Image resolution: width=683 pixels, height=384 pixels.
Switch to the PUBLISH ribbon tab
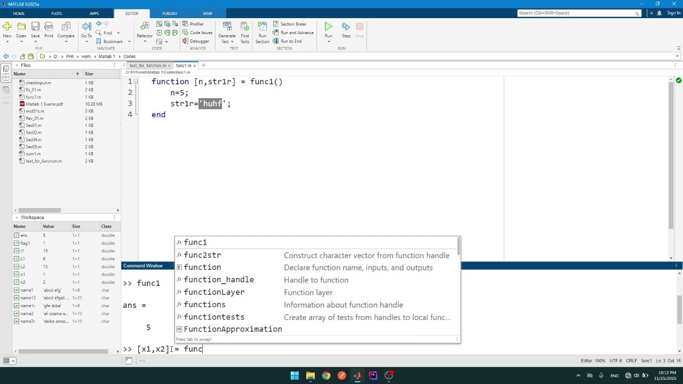click(170, 13)
